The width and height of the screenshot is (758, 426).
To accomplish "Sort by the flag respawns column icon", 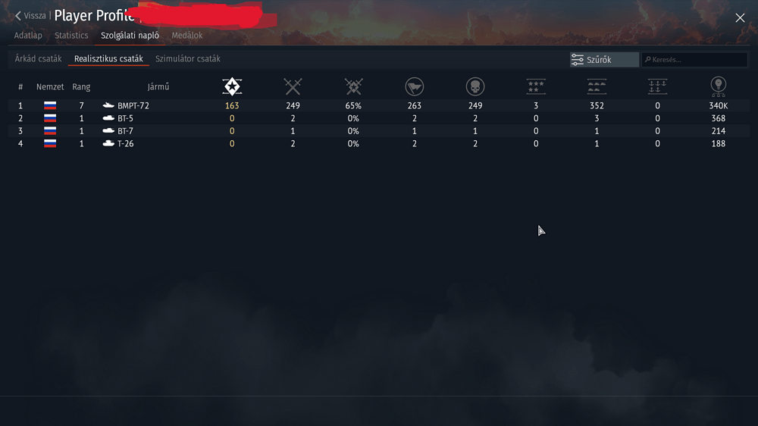I will coord(415,86).
